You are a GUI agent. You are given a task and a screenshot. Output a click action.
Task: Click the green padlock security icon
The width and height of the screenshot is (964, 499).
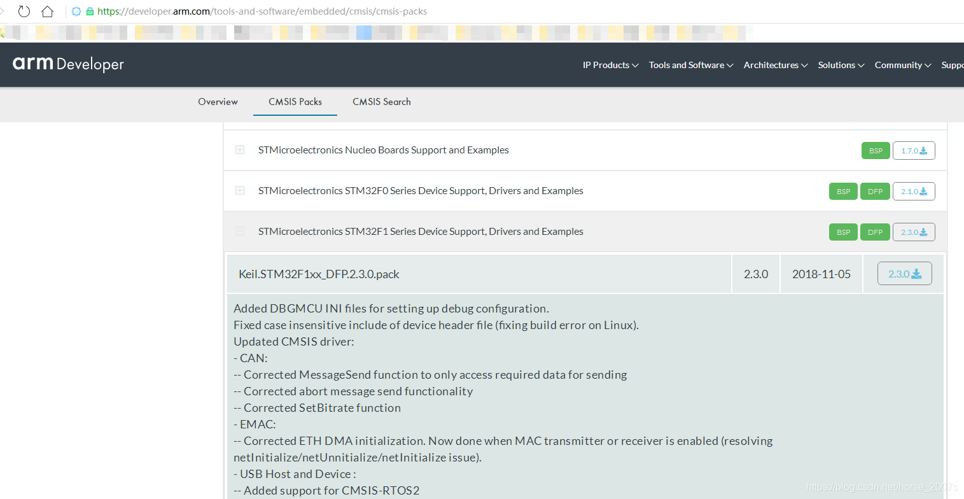(x=90, y=11)
